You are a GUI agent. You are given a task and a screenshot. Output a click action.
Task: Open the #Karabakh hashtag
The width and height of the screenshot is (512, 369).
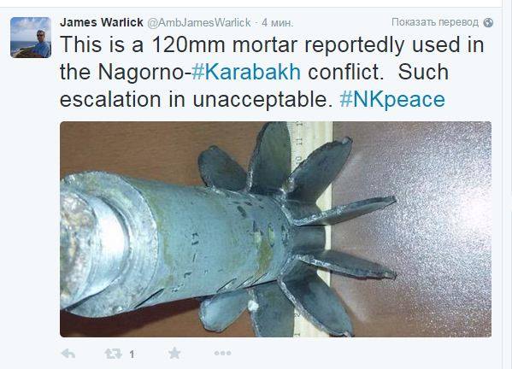[x=246, y=72]
